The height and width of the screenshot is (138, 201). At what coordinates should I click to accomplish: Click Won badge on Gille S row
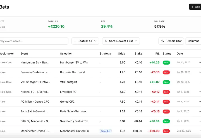point(166,121)
